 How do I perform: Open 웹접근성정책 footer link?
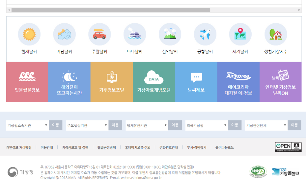(107, 147)
